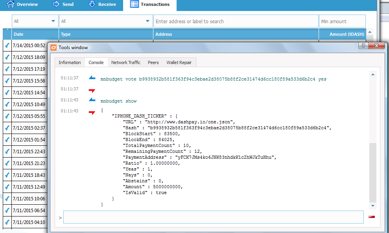Click confirmed checkmark for 7/11/2015 12:49
This screenshot has height=233, width=389.
click(x=7, y=187)
